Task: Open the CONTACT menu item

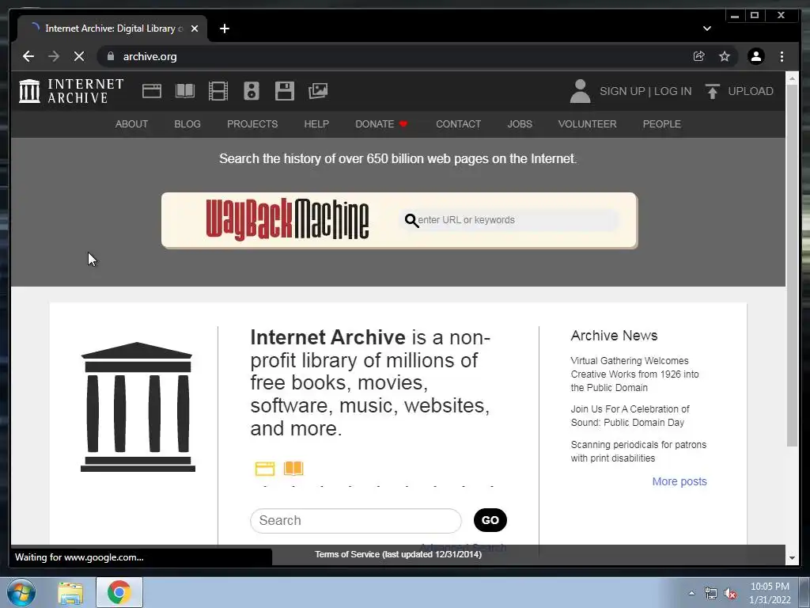Action: [x=458, y=124]
